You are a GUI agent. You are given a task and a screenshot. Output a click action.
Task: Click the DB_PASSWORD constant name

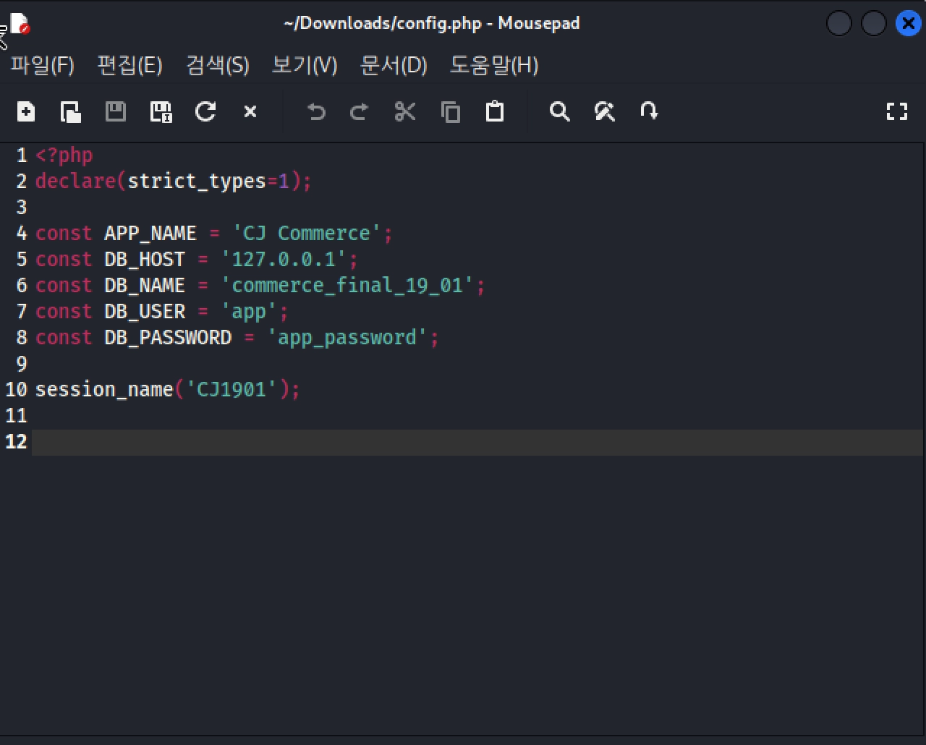point(168,337)
